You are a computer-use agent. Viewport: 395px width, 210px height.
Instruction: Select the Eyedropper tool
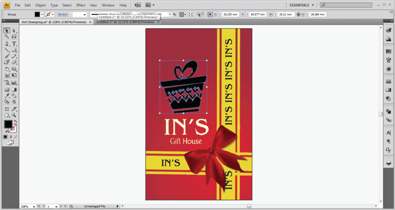click(7, 95)
